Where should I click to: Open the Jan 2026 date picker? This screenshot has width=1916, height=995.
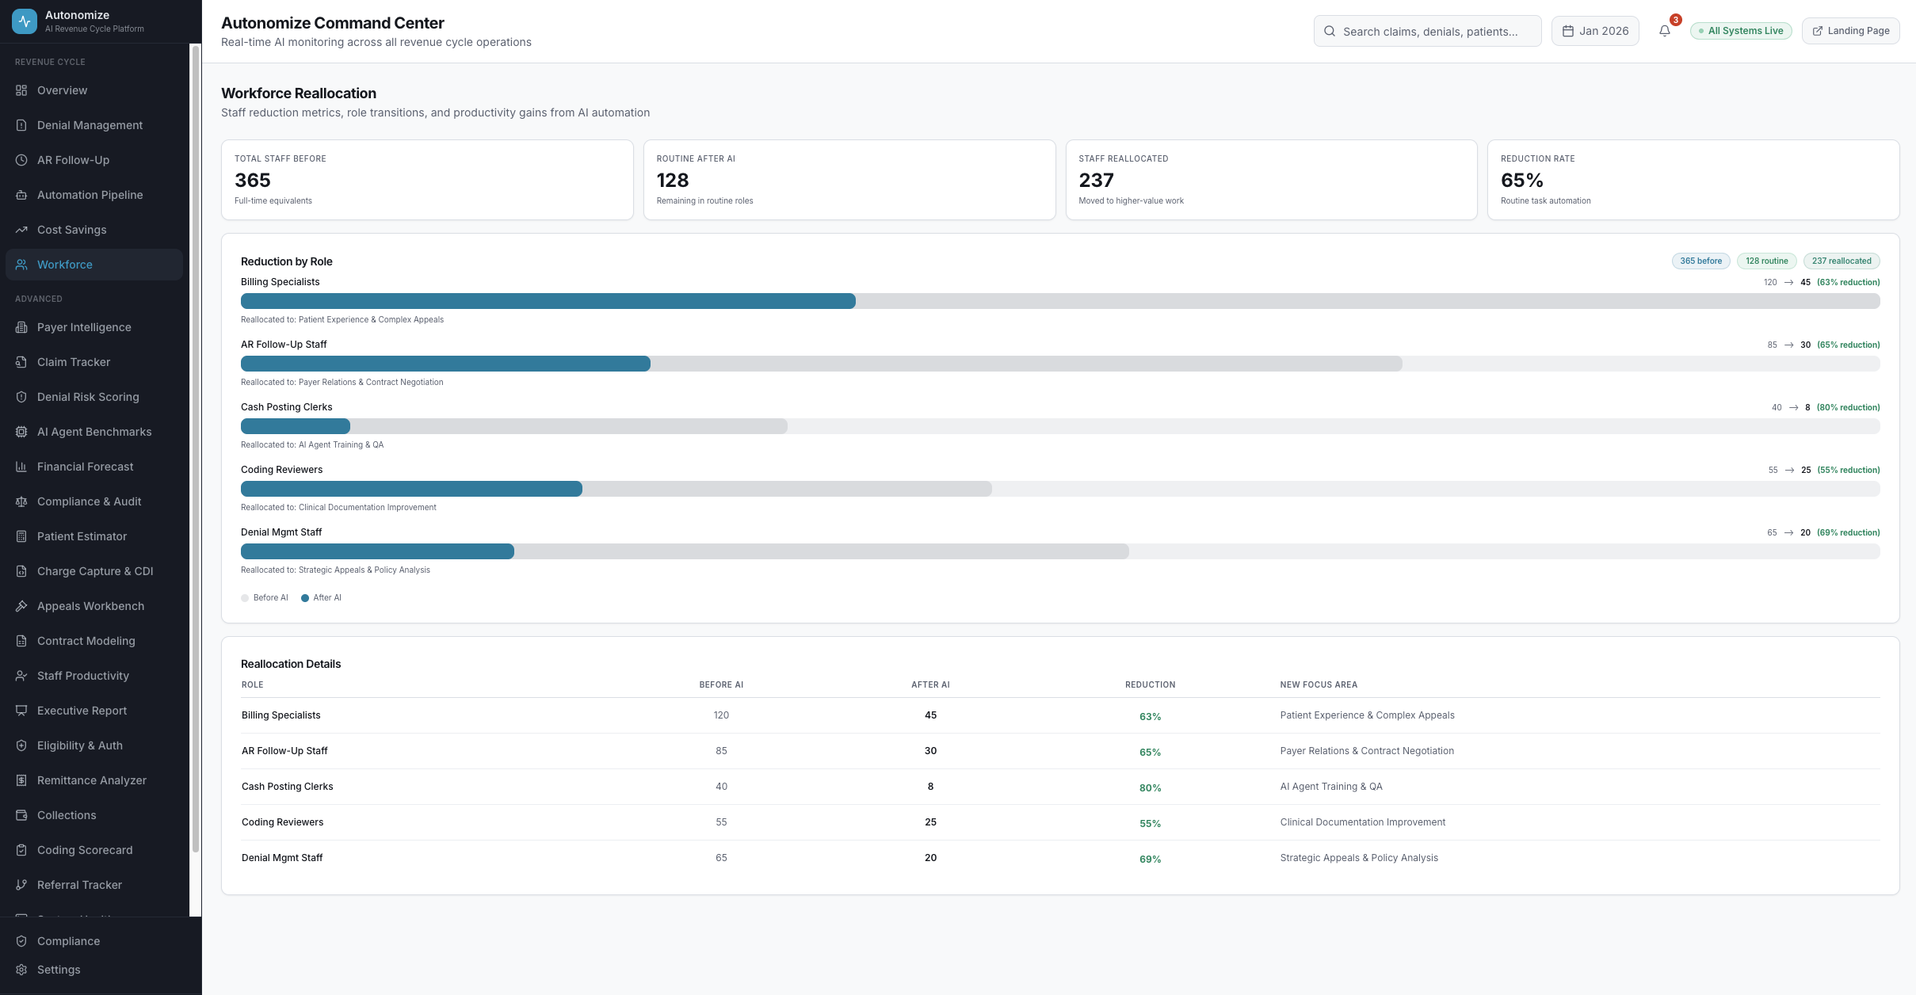1594,31
